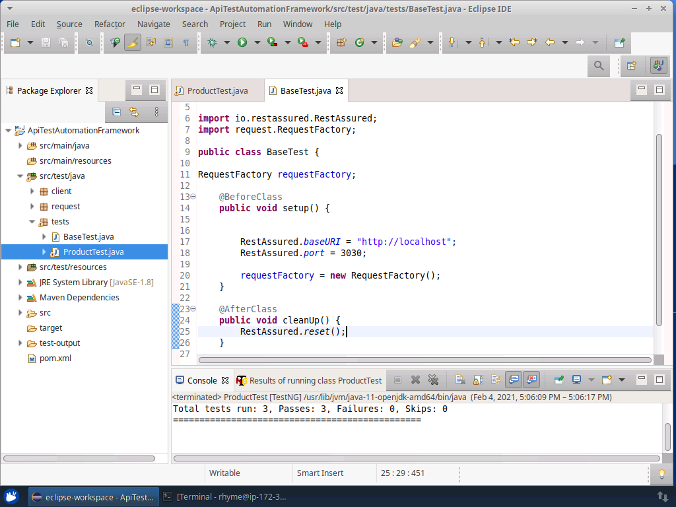Pin the Console view
676x507 pixels.
pos(559,380)
